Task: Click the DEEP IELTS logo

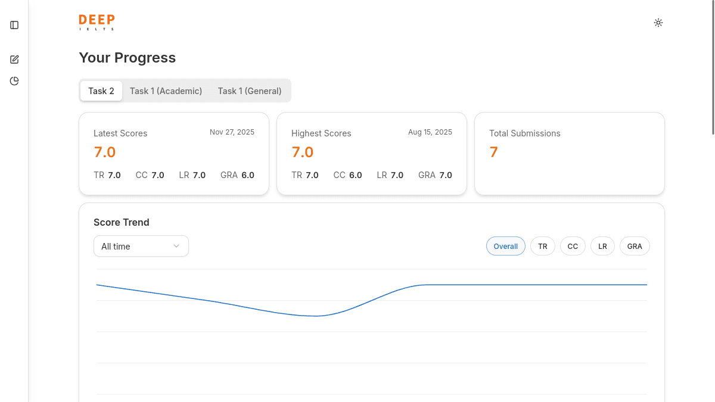Action: (97, 23)
